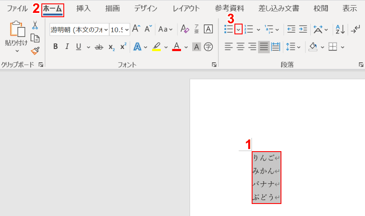Switch to the 参考資料 tab
Screen dimensions: 365x216
tap(229, 9)
